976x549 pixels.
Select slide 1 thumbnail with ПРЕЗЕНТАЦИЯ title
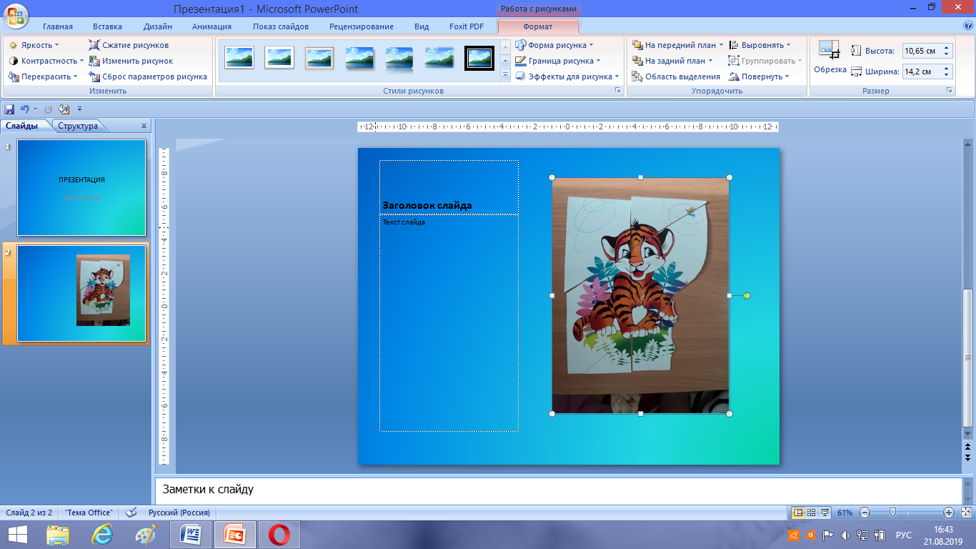pos(81,187)
